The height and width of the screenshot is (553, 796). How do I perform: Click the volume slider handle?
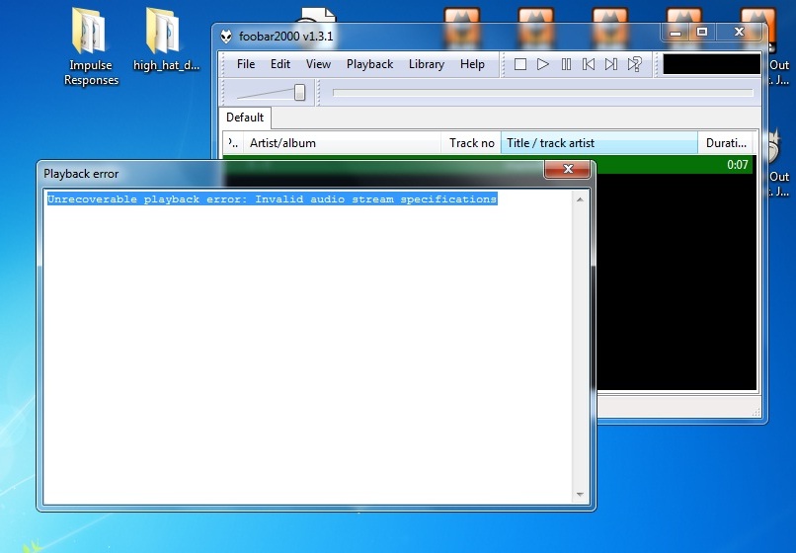click(x=299, y=93)
